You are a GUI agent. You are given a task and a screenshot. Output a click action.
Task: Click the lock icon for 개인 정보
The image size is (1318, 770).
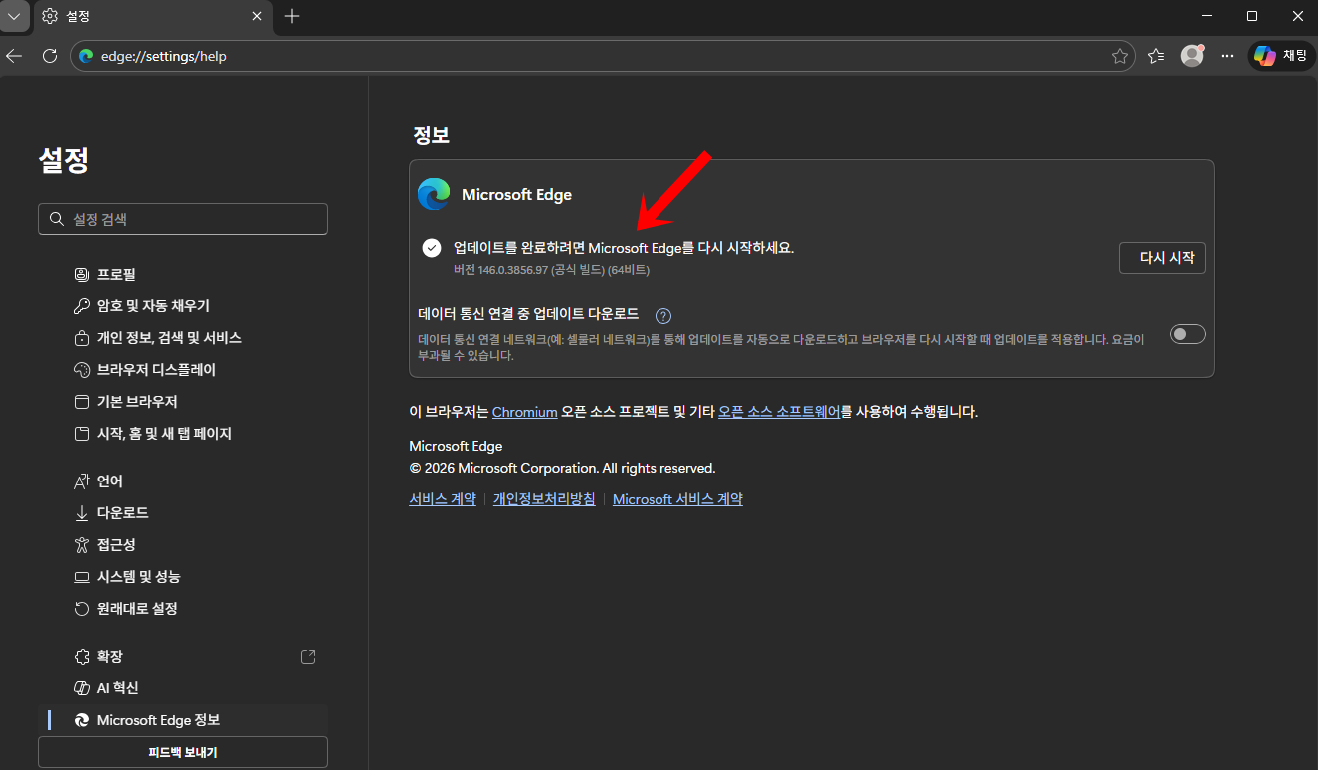82,338
